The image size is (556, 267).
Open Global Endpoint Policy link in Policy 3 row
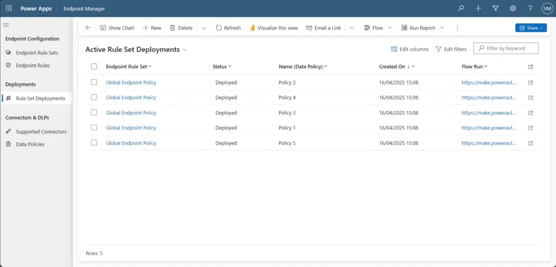pos(131,113)
